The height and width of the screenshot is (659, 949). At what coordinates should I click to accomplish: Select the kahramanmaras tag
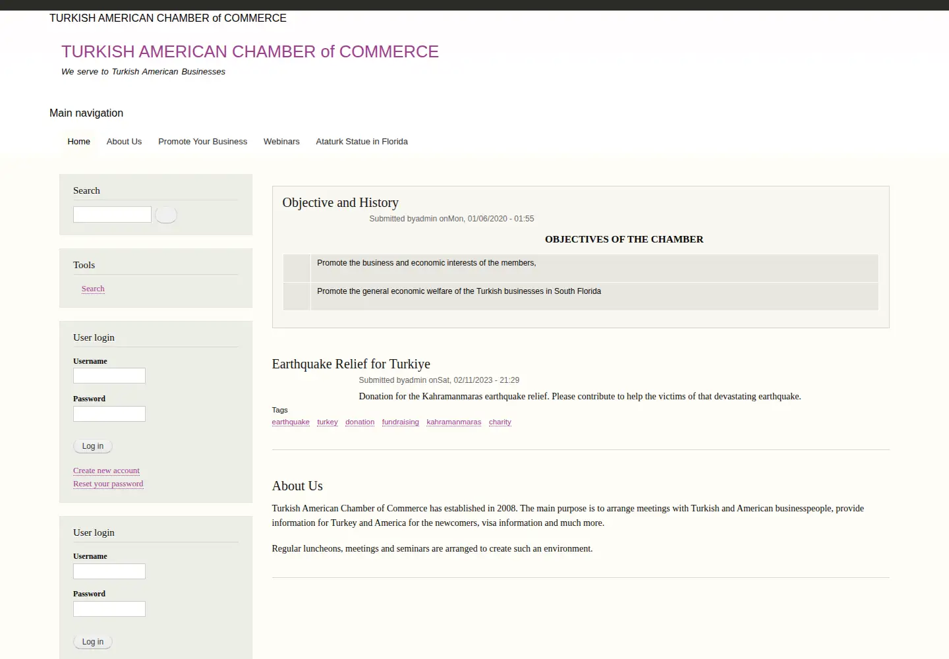(x=454, y=422)
